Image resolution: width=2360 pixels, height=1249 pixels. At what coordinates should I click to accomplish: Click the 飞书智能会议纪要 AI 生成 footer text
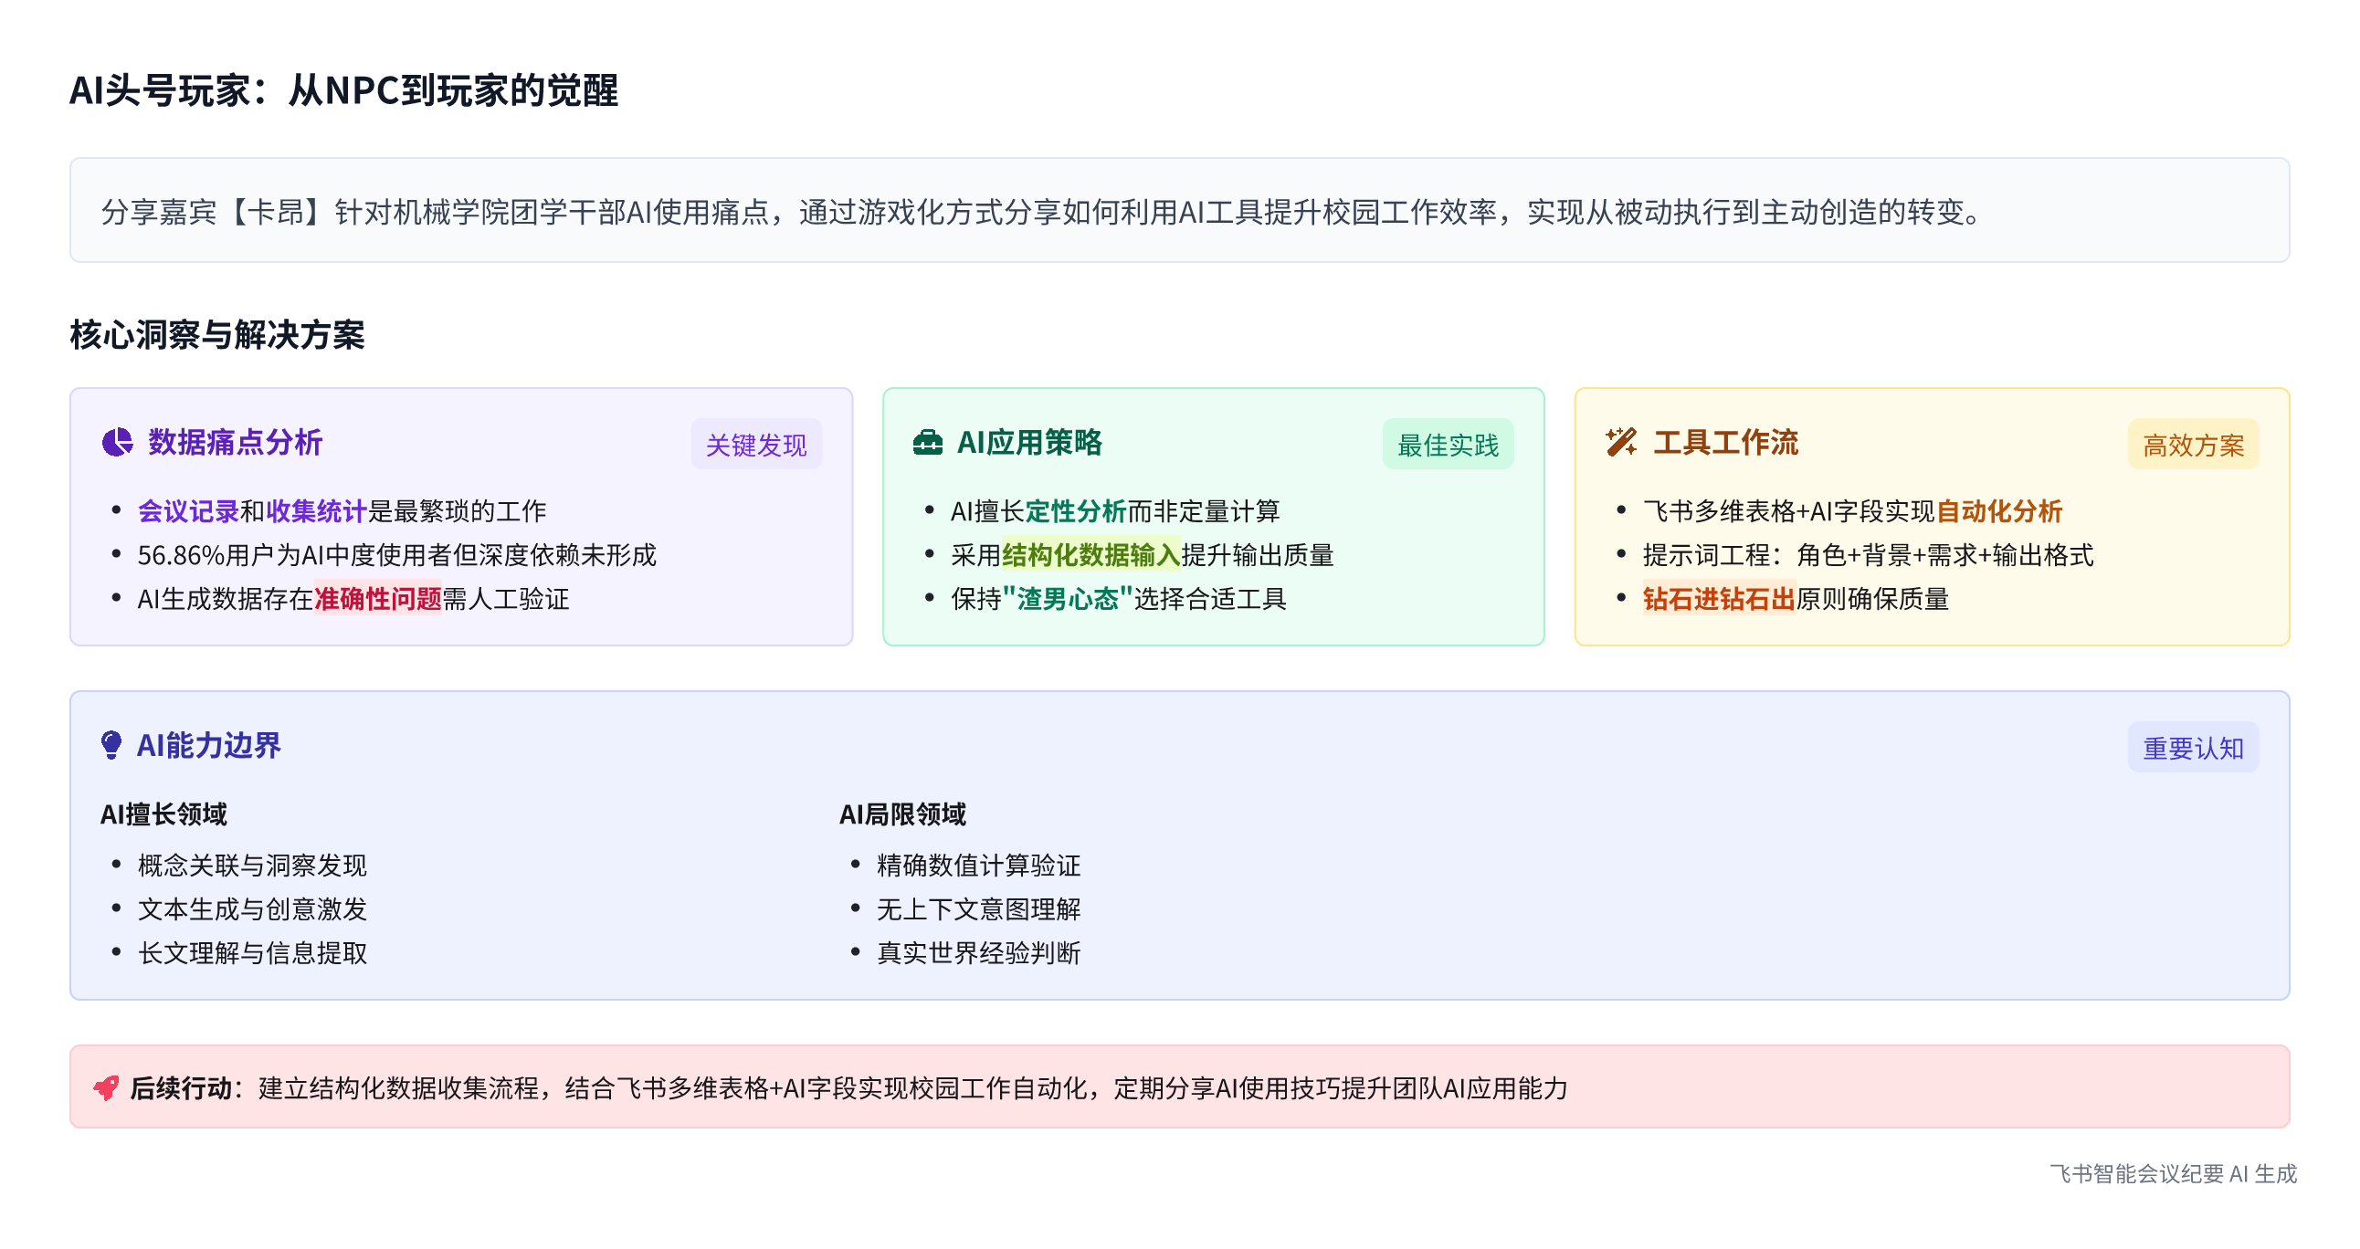click(x=2172, y=1174)
